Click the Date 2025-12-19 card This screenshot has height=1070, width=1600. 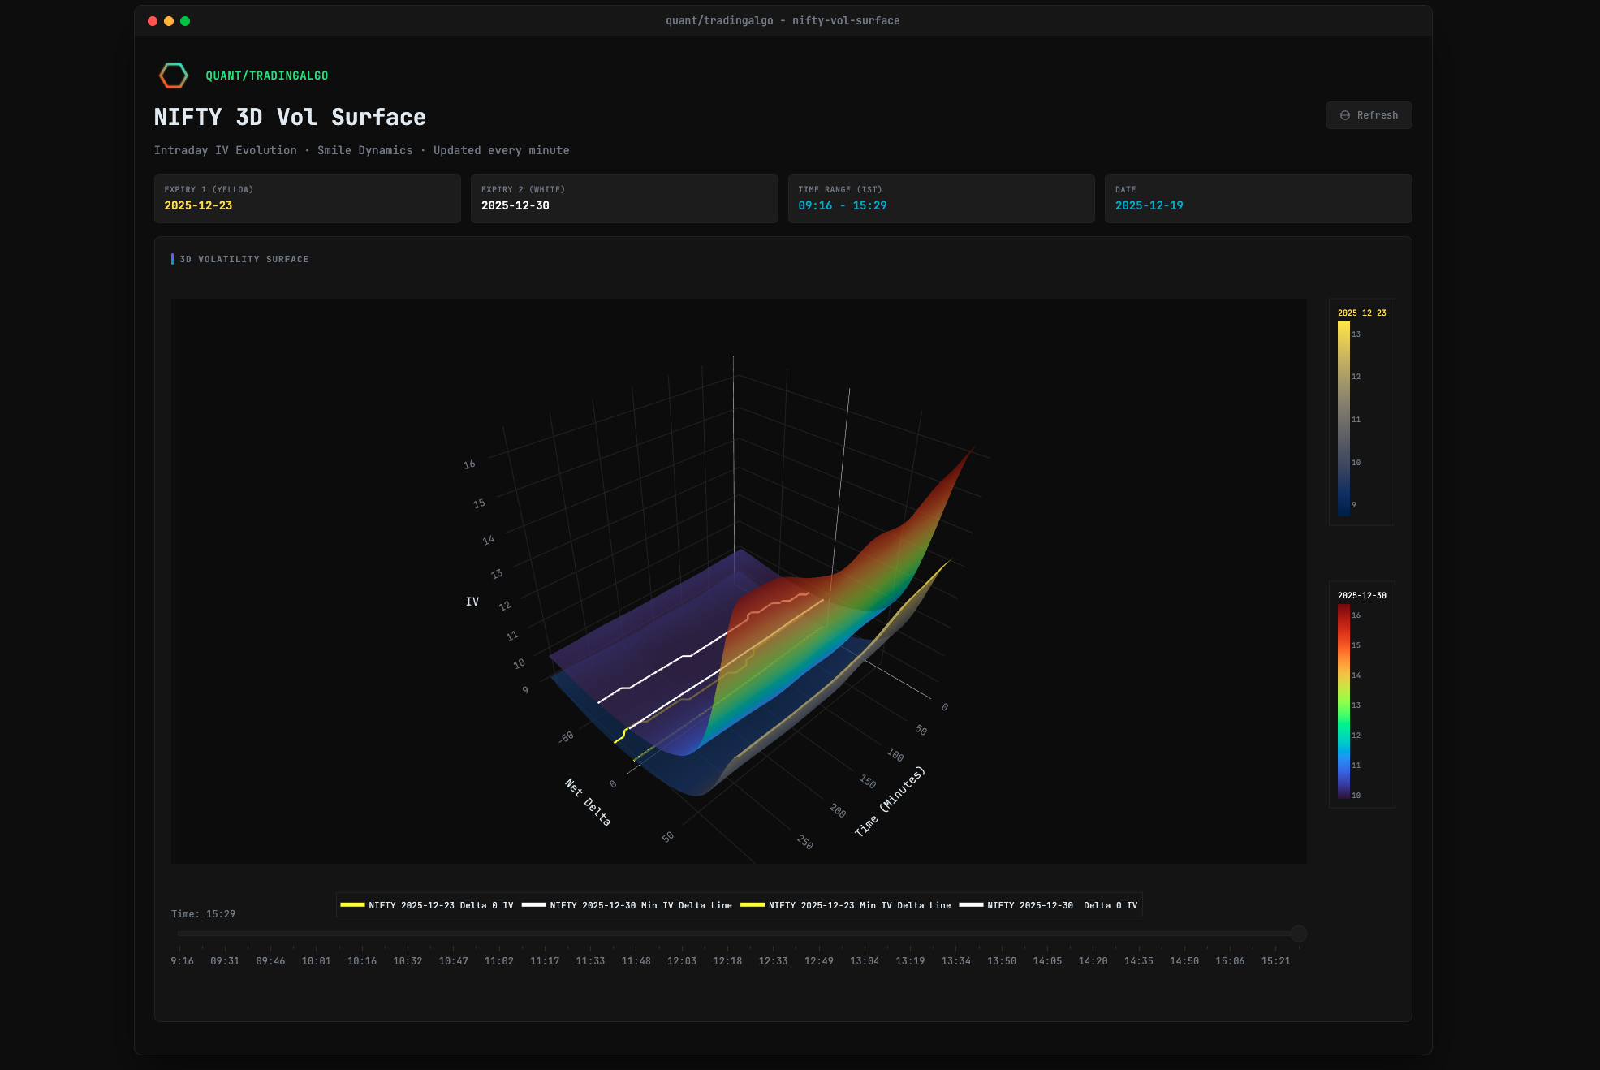click(1257, 198)
